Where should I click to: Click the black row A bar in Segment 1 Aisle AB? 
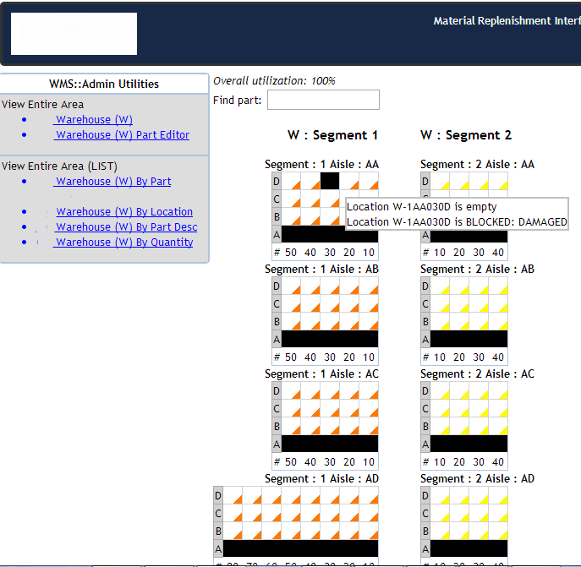(329, 339)
